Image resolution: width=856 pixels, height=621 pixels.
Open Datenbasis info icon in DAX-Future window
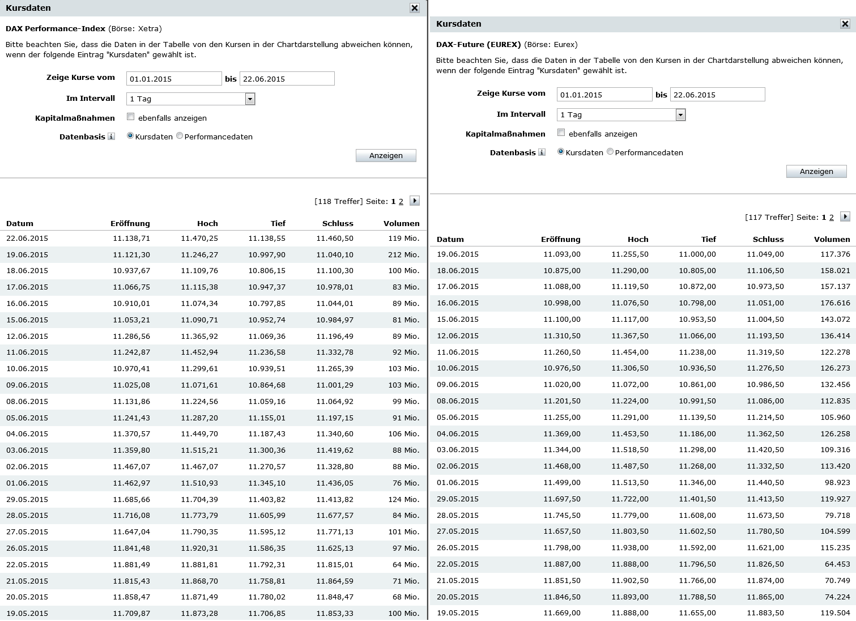(x=542, y=152)
